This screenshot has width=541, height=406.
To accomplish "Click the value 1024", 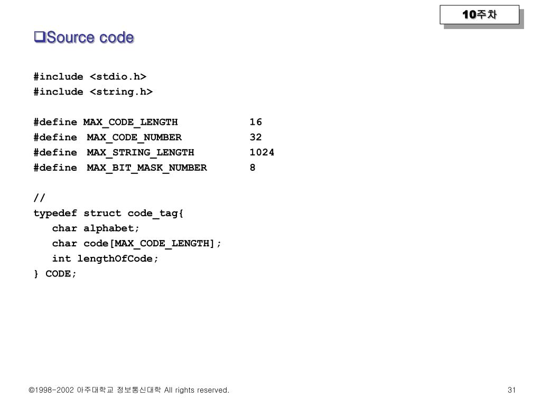I will click(262, 152).
